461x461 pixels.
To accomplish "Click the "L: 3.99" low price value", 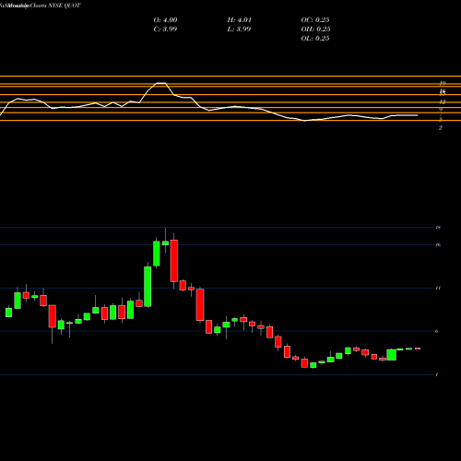I will tap(239, 30).
